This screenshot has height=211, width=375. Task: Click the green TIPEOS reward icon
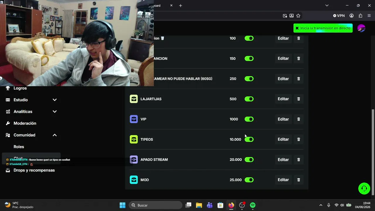[134, 139]
